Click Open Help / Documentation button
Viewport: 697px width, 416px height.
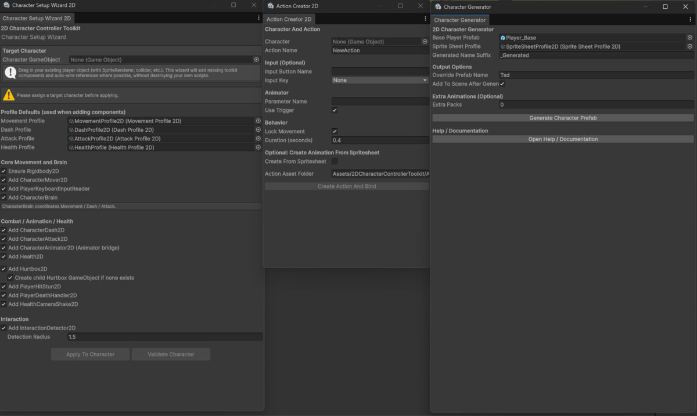(563, 139)
